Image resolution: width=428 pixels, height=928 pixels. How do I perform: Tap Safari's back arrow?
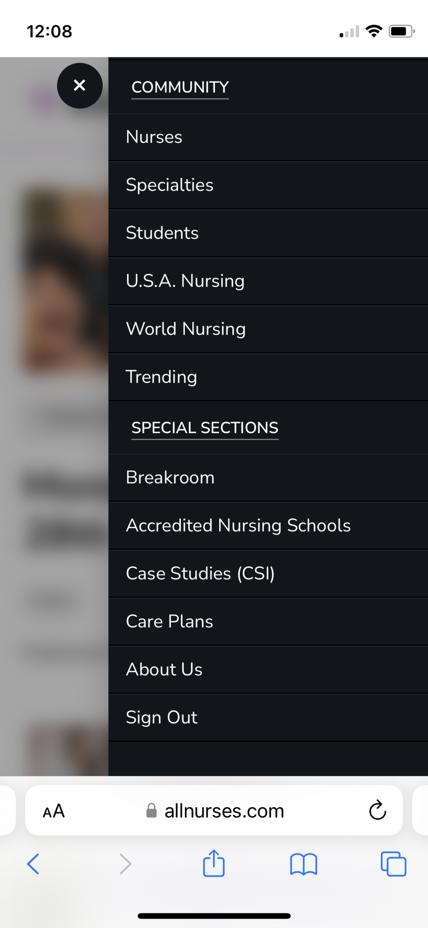[x=33, y=864]
